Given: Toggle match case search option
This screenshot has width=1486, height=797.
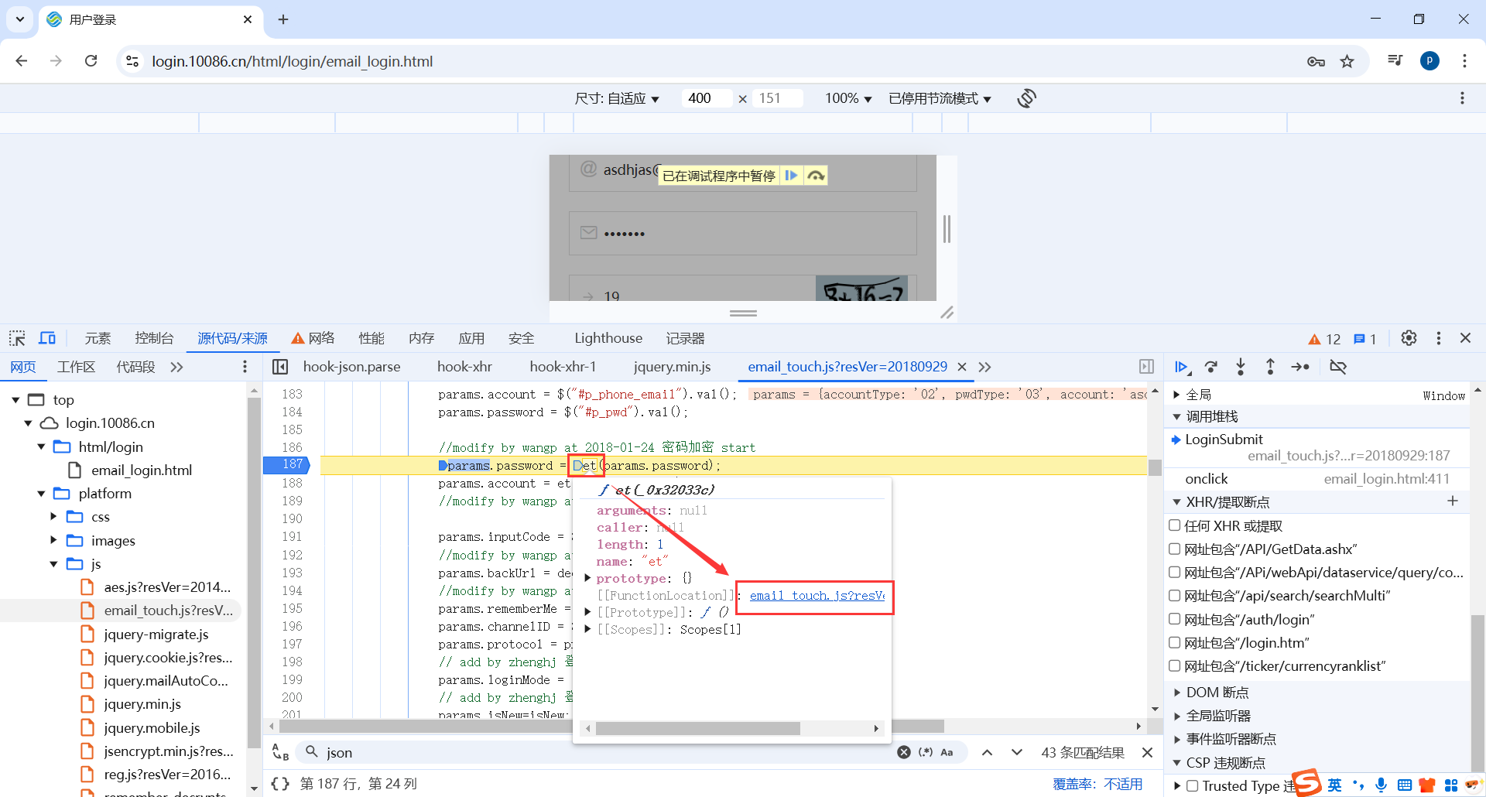Looking at the screenshot, I should point(947,752).
